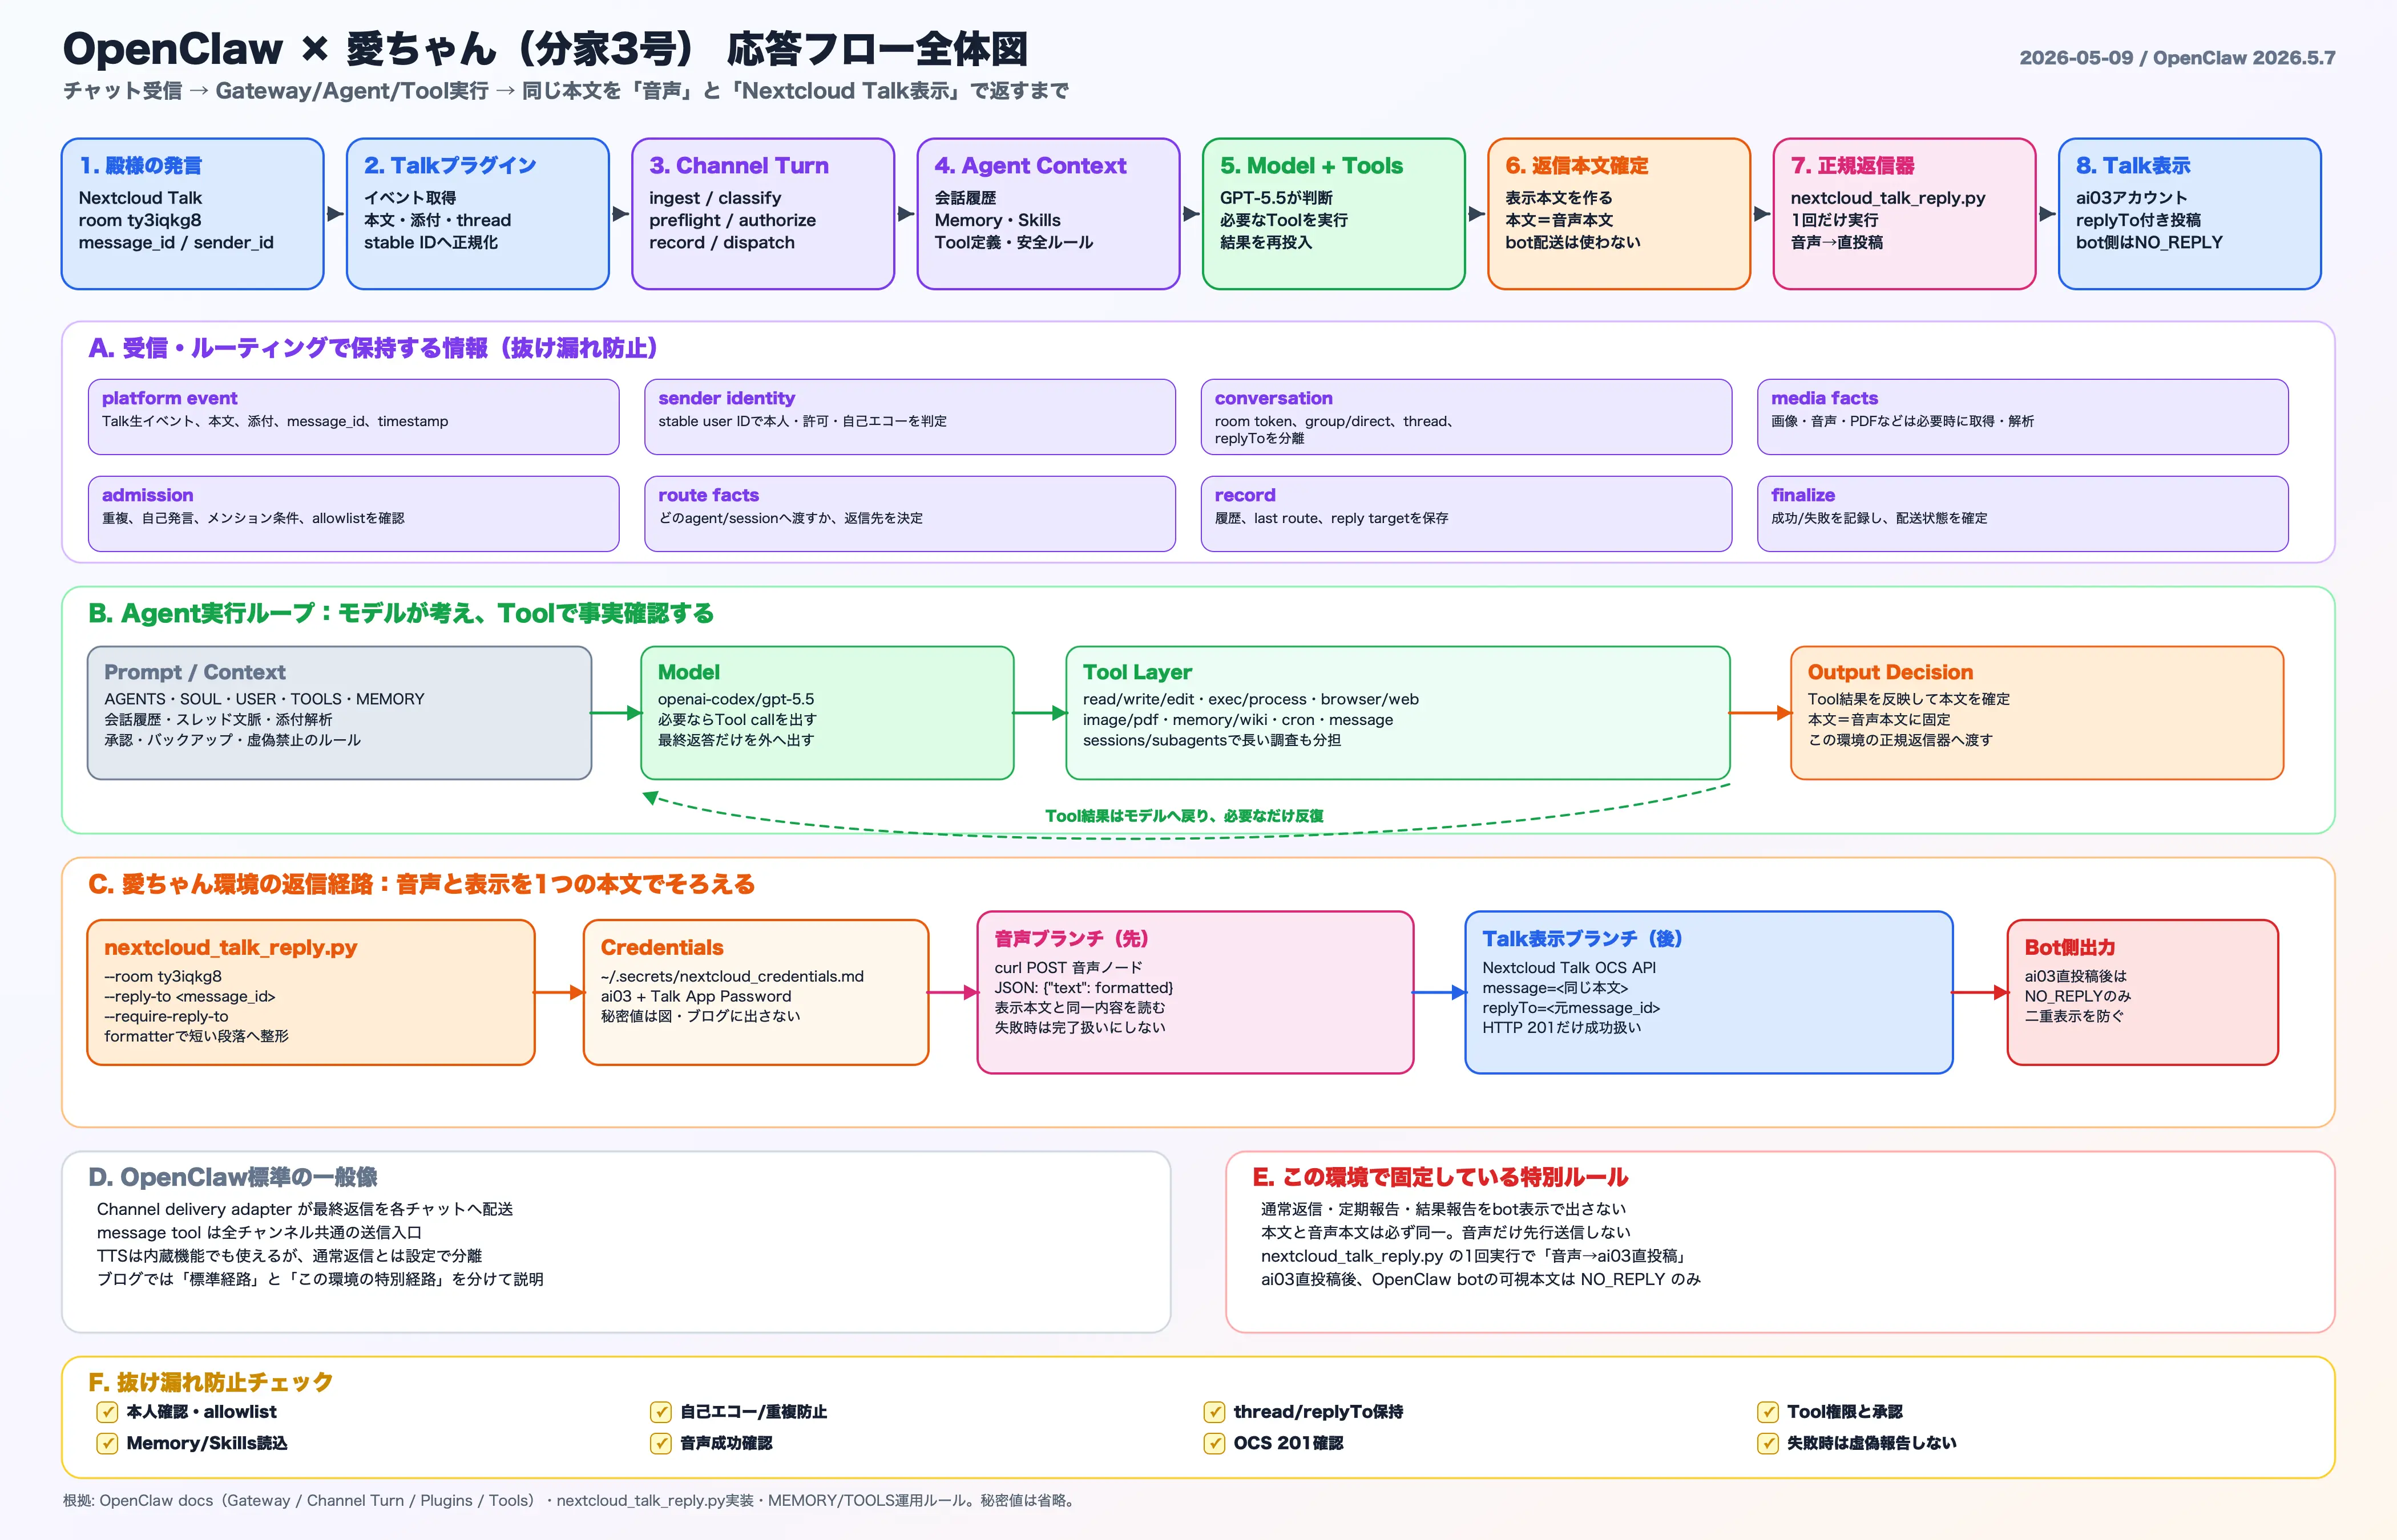The width and height of the screenshot is (2397, 1540).
Task: Toggle the thread/replyTo保持 checkbox
Action: point(1213,1412)
